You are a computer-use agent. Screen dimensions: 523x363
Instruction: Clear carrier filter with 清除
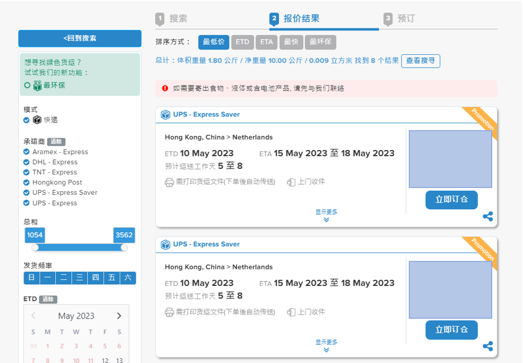pyautogui.click(x=56, y=142)
